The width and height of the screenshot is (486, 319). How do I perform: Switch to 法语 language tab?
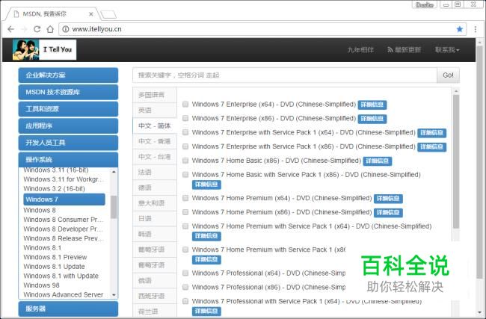(155, 172)
